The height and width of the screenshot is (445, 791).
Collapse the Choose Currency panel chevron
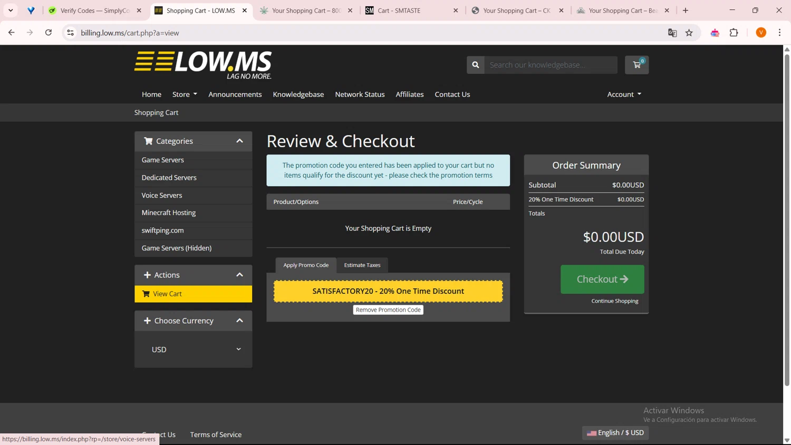point(239,321)
